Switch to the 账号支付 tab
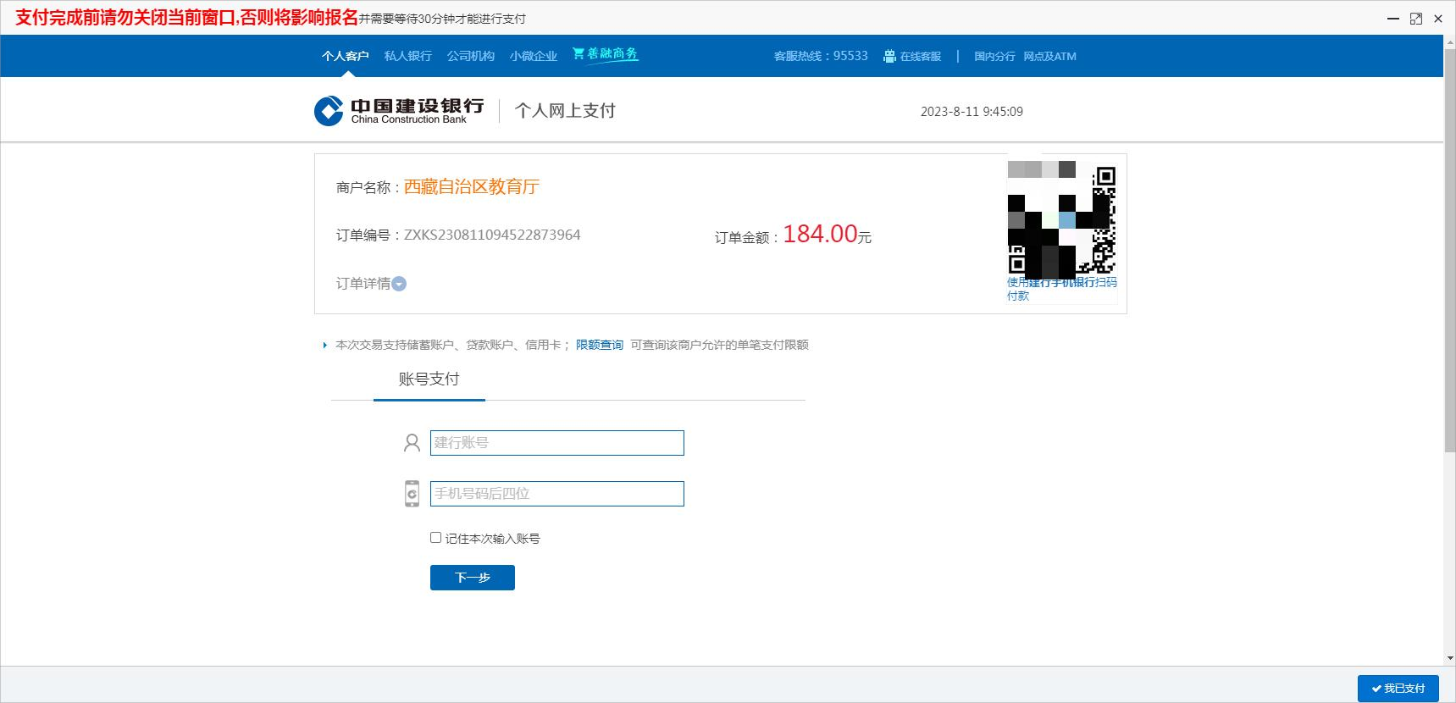The width and height of the screenshot is (1456, 703). (x=429, y=379)
